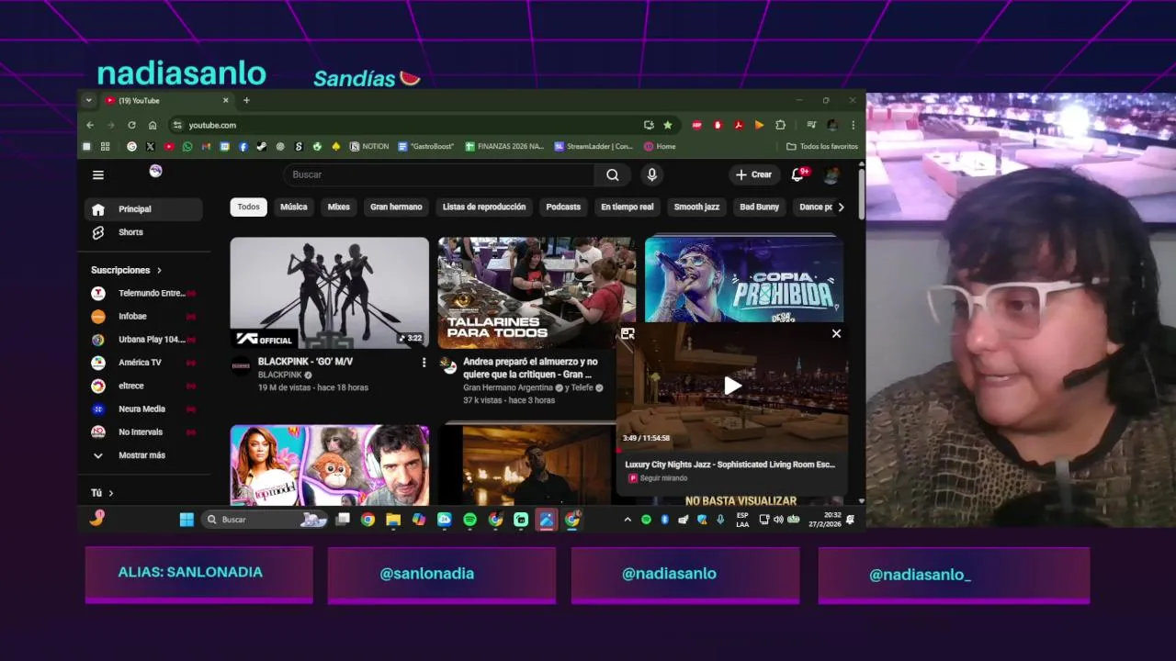Open the Infobae subscription channel
This screenshot has height=661, width=1176.
(x=143, y=316)
